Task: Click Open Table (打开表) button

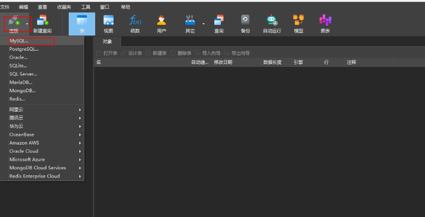Action: pyautogui.click(x=107, y=53)
